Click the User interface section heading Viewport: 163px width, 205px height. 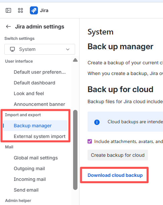19,61
